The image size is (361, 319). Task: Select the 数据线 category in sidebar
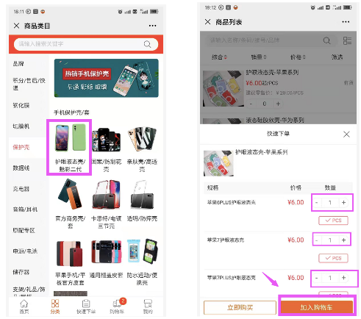click(21, 168)
